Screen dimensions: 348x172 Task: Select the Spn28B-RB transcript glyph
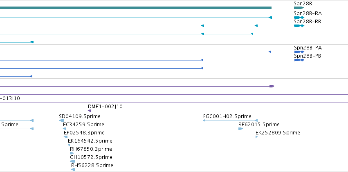click(x=299, y=26)
